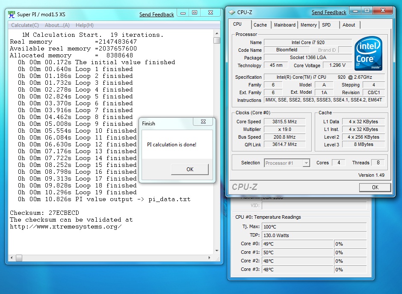Click the Core #3 load 0% field
This screenshot has width=402, height=294.
pyautogui.click(x=351, y=270)
